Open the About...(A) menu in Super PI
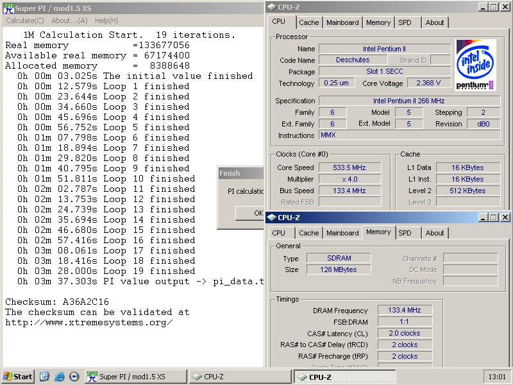Screen dimensions: 513x385 point(69,21)
